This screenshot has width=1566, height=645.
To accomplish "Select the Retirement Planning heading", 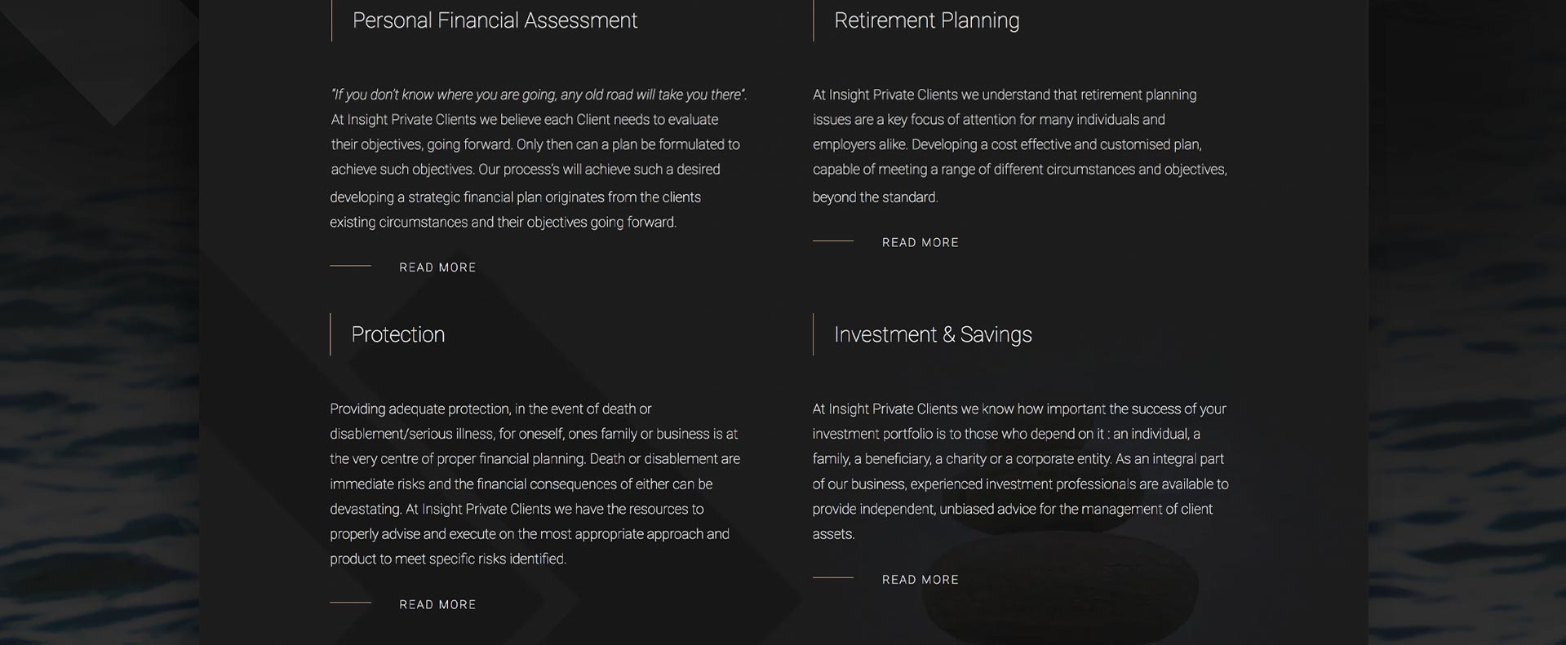I will coord(926,20).
